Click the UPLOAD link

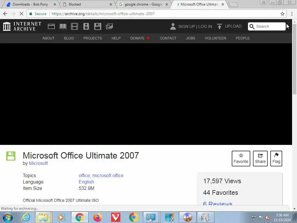pos(233,26)
